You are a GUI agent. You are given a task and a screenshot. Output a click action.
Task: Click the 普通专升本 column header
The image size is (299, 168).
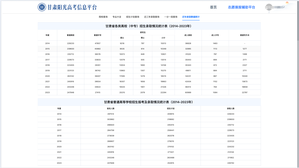coord(245,35)
